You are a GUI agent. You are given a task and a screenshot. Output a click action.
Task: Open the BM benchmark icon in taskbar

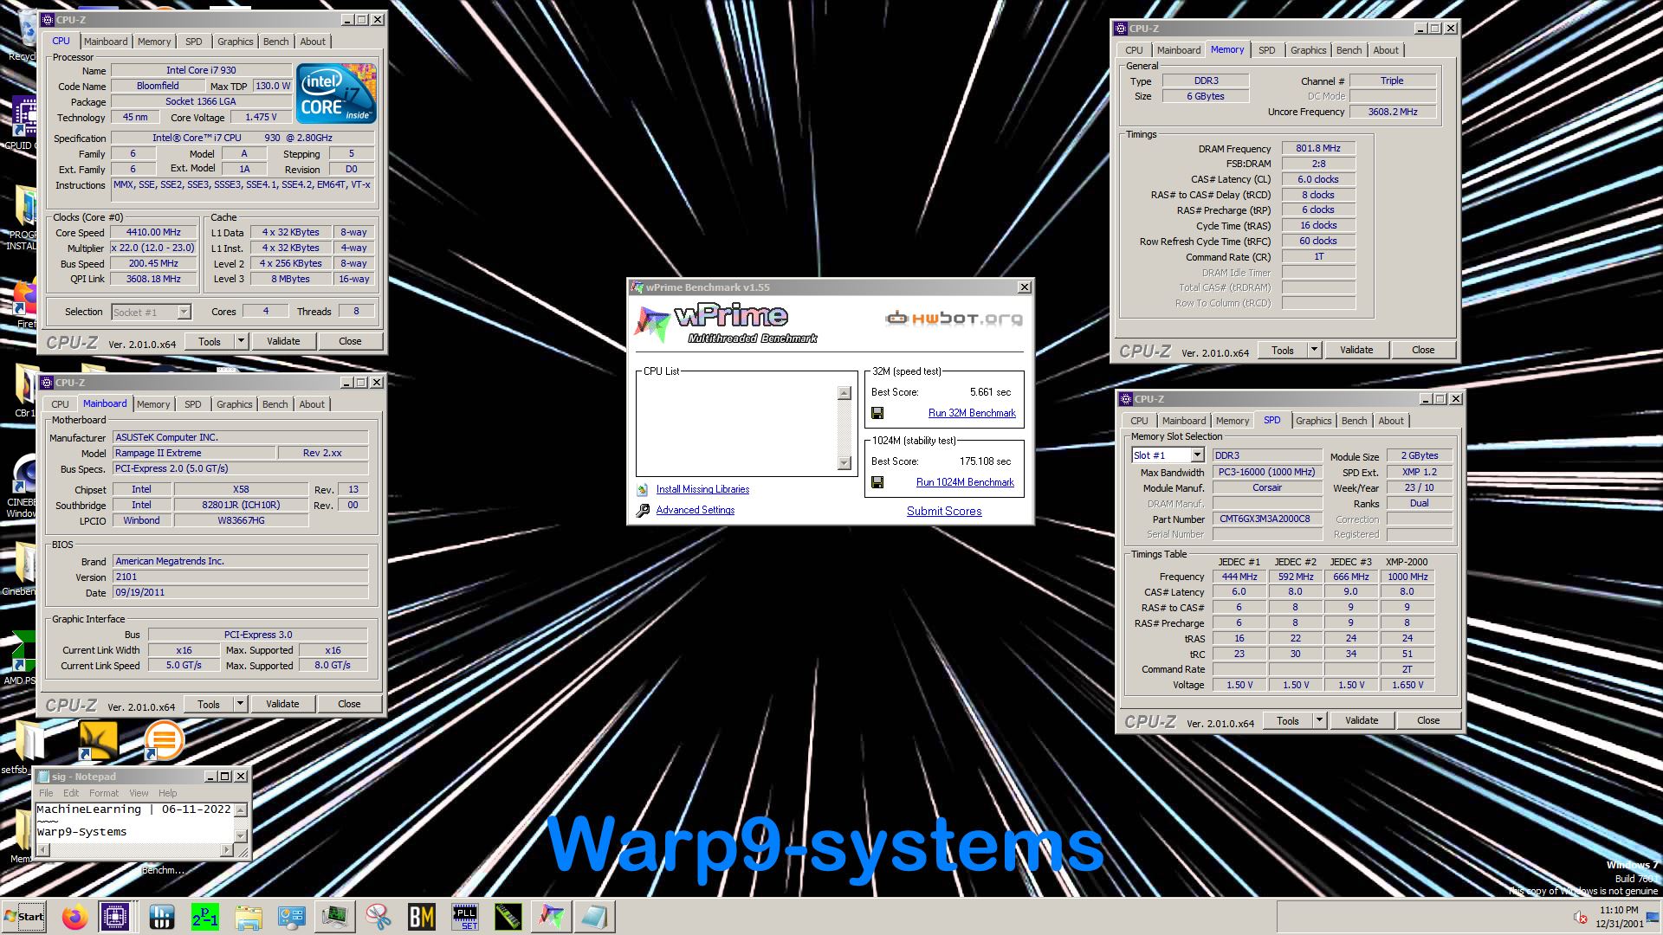click(422, 917)
